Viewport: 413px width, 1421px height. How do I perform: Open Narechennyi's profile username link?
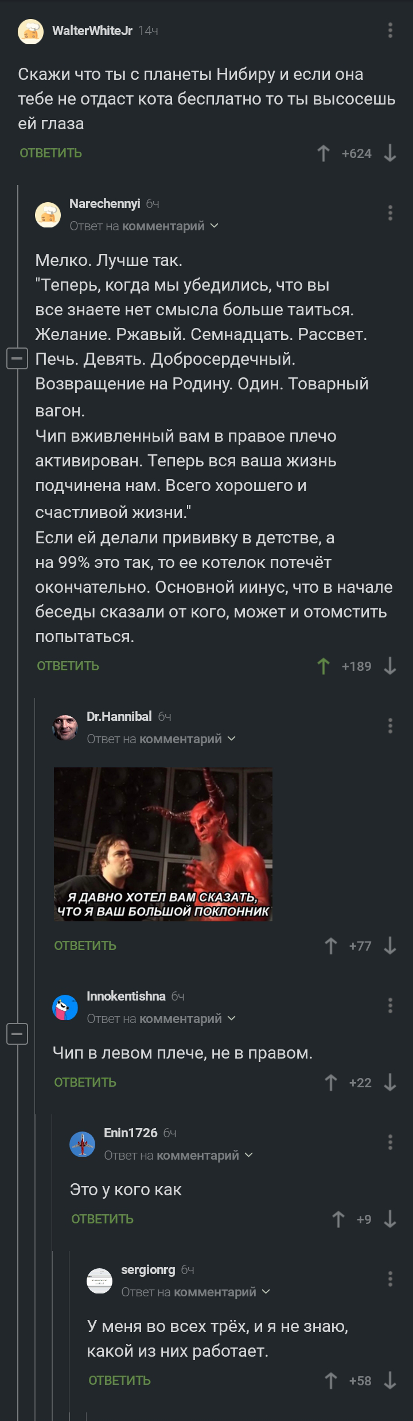tap(105, 204)
